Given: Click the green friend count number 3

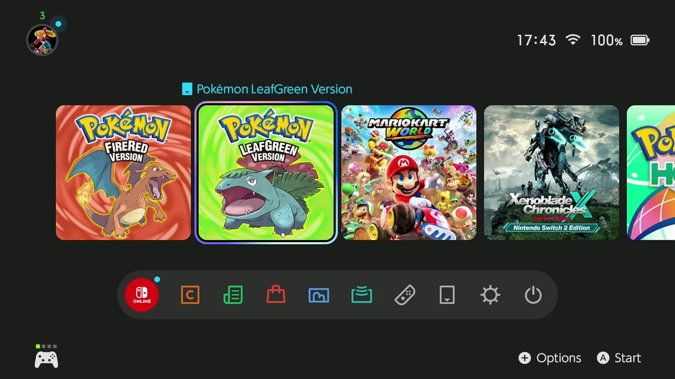Looking at the screenshot, I should (43, 16).
